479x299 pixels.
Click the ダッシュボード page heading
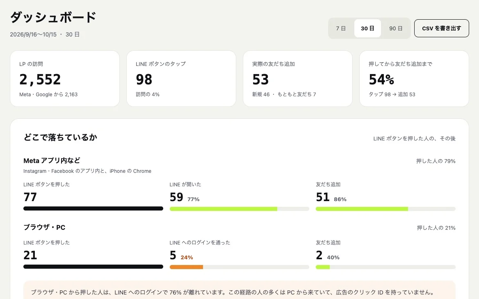click(x=53, y=17)
